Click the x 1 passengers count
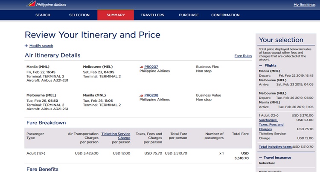The image size is (320, 172). pyautogui.click(x=221, y=153)
